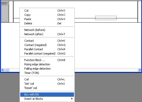The width and height of the screenshot is (142, 102).
Task: Click the right scroll arrow of horizontal scrollbar
Action: tap(139, 70)
